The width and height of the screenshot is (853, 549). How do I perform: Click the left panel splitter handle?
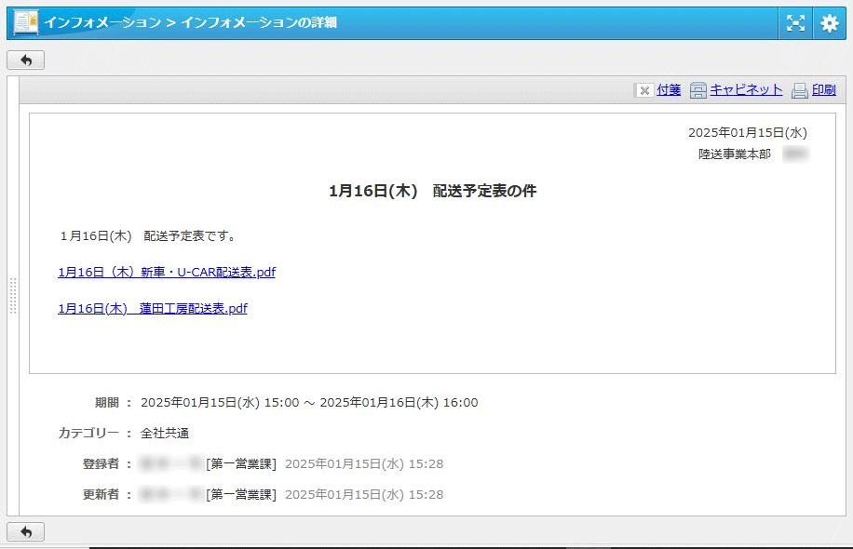pos(13,296)
